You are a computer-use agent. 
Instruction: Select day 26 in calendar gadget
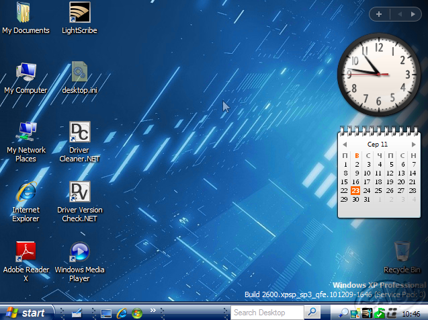pos(390,190)
